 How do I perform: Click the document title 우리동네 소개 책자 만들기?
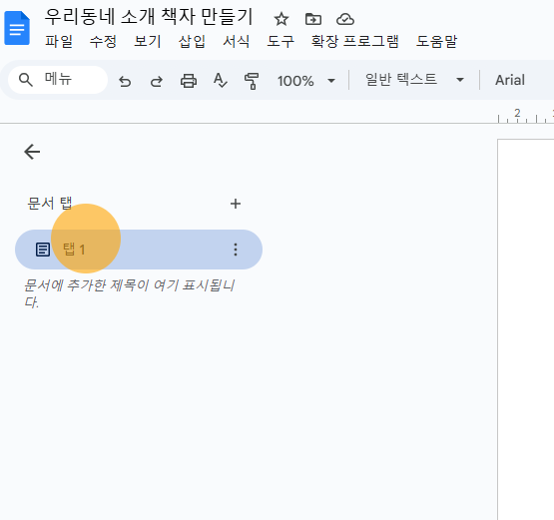click(149, 17)
